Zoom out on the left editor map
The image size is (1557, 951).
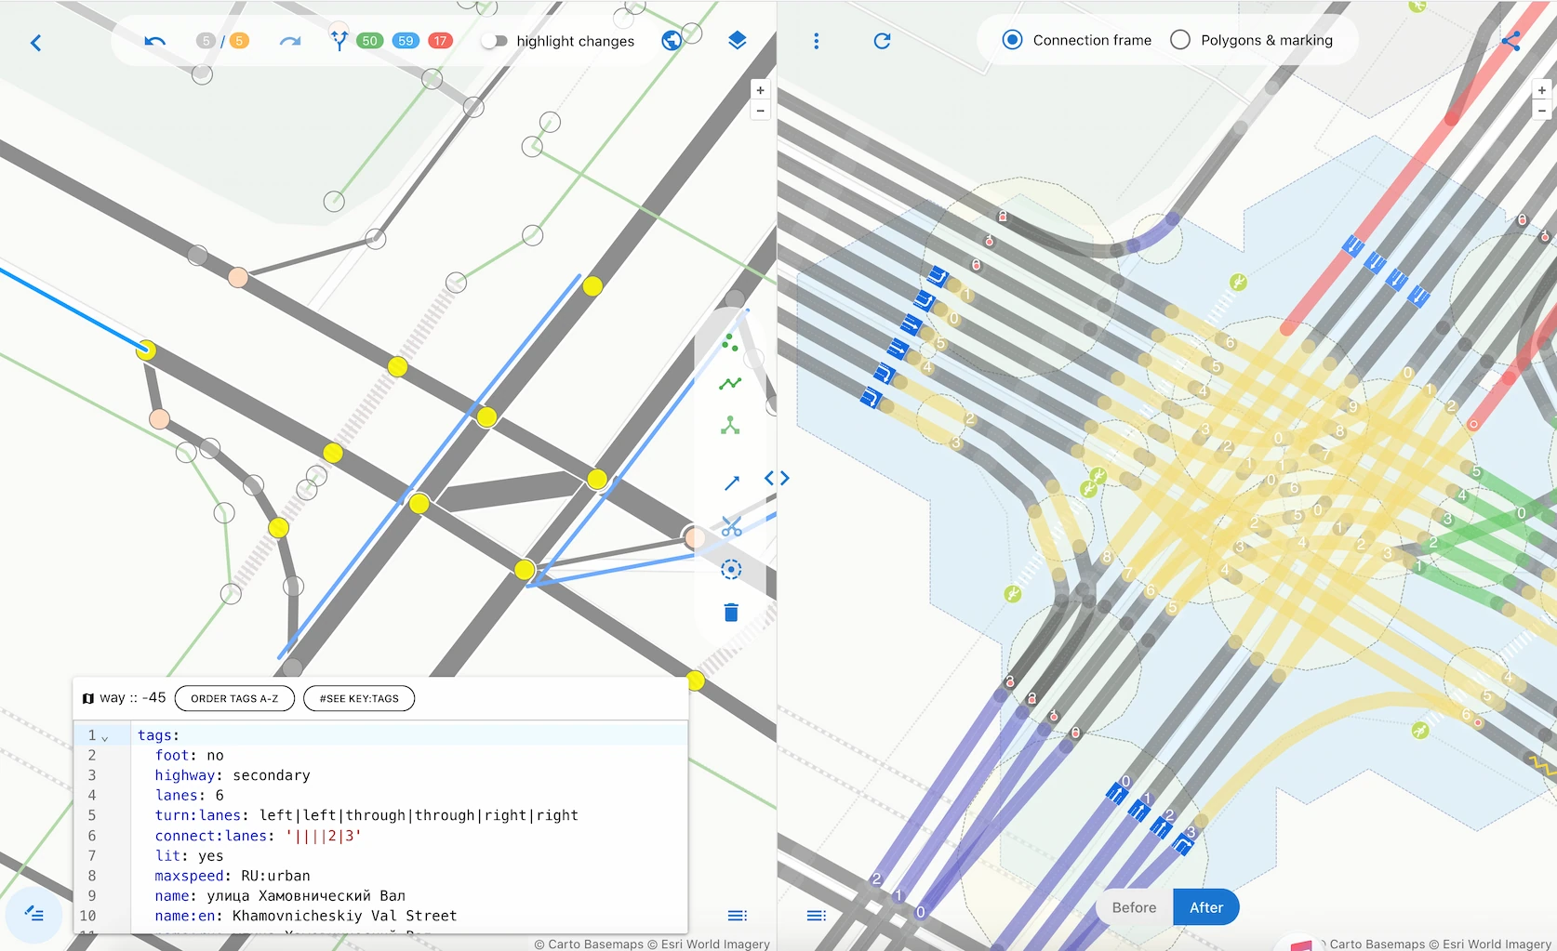point(761,111)
